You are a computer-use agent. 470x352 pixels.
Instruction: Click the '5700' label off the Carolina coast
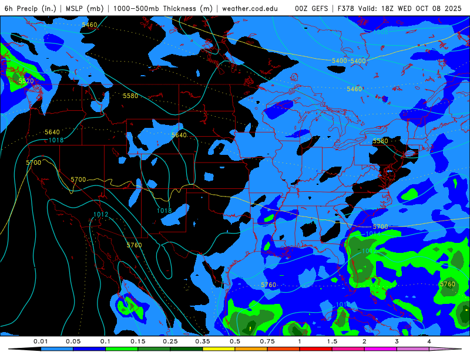380,226
